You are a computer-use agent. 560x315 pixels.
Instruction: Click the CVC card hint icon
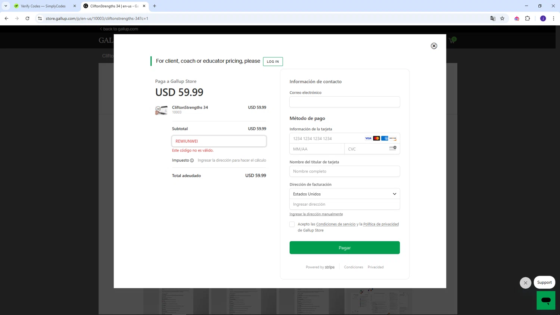click(x=393, y=148)
